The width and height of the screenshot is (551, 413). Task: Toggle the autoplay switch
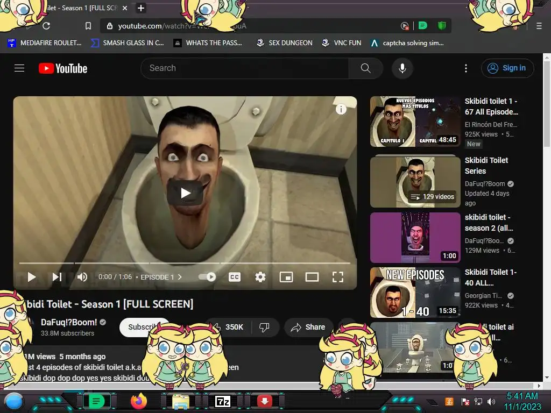coord(207,277)
